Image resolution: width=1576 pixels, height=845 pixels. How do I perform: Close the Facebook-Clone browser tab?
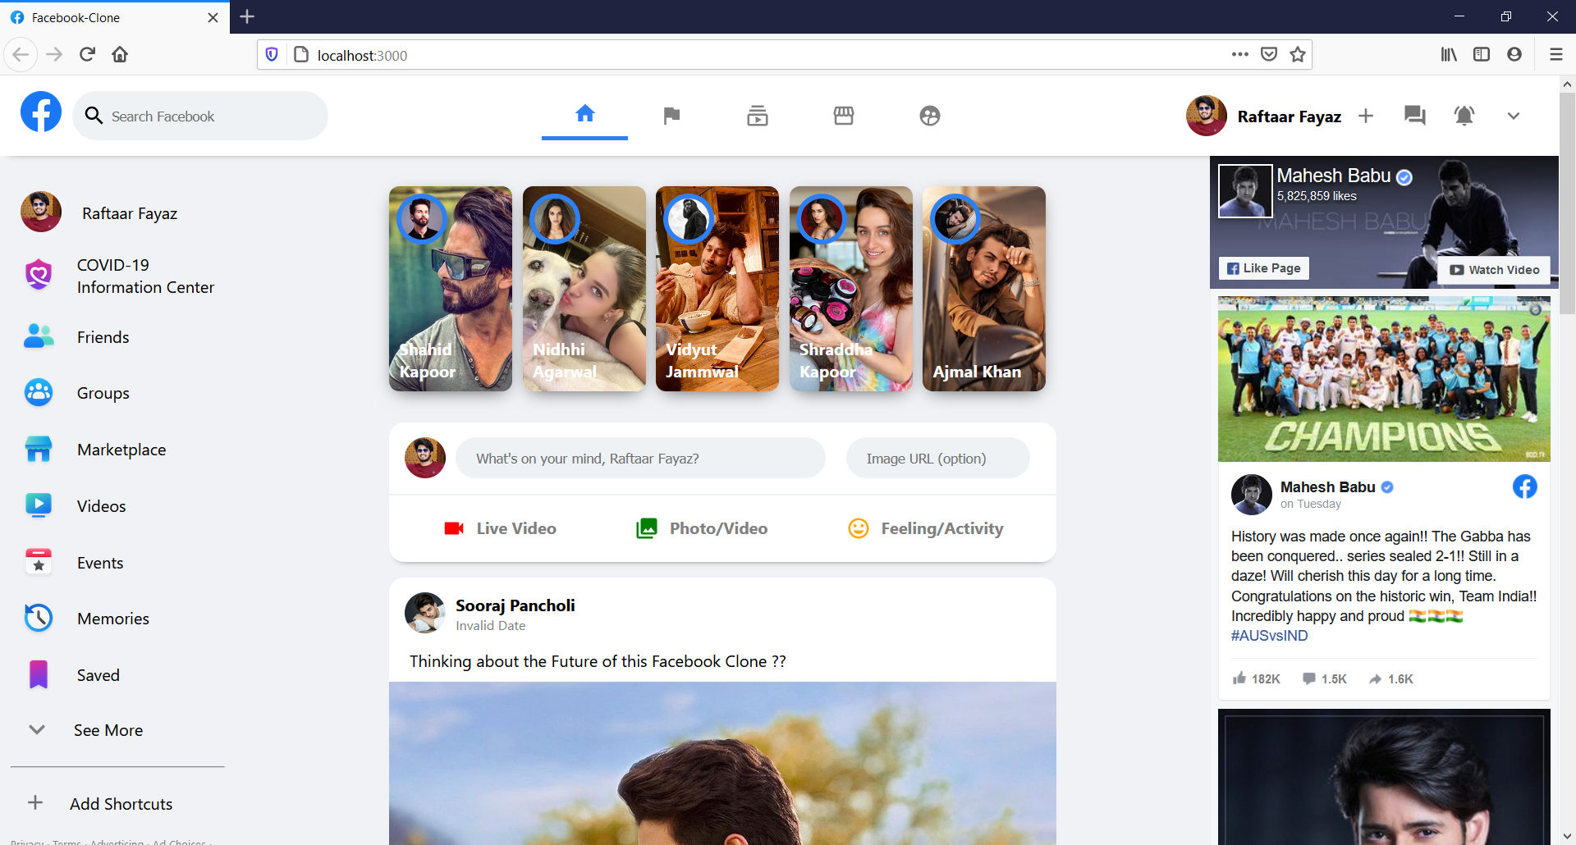pos(213,17)
